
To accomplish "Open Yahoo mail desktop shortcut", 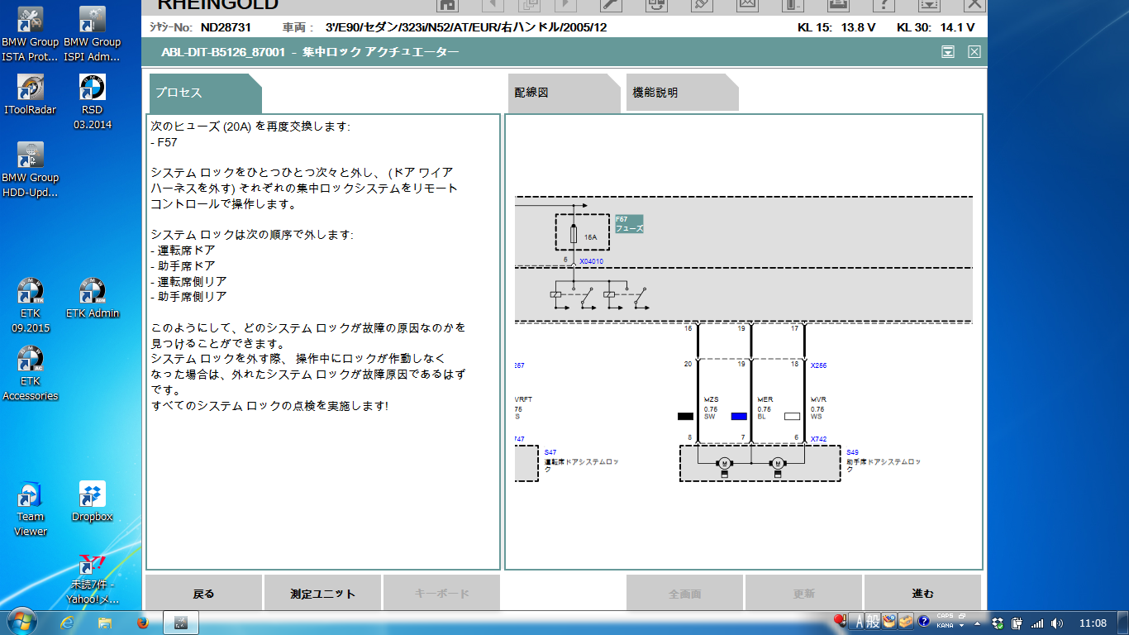I will (x=92, y=580).
